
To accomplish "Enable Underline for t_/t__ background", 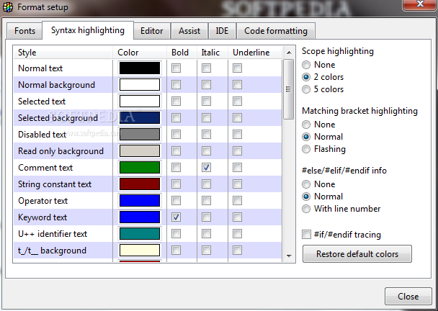I will point(237,251).
